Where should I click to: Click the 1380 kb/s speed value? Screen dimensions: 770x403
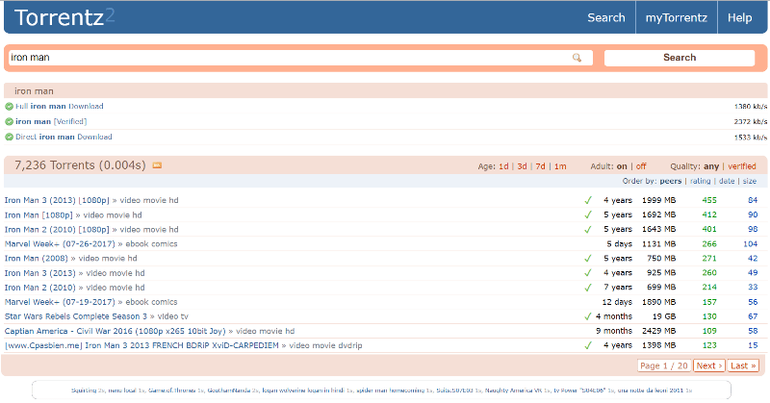point(751,107)
